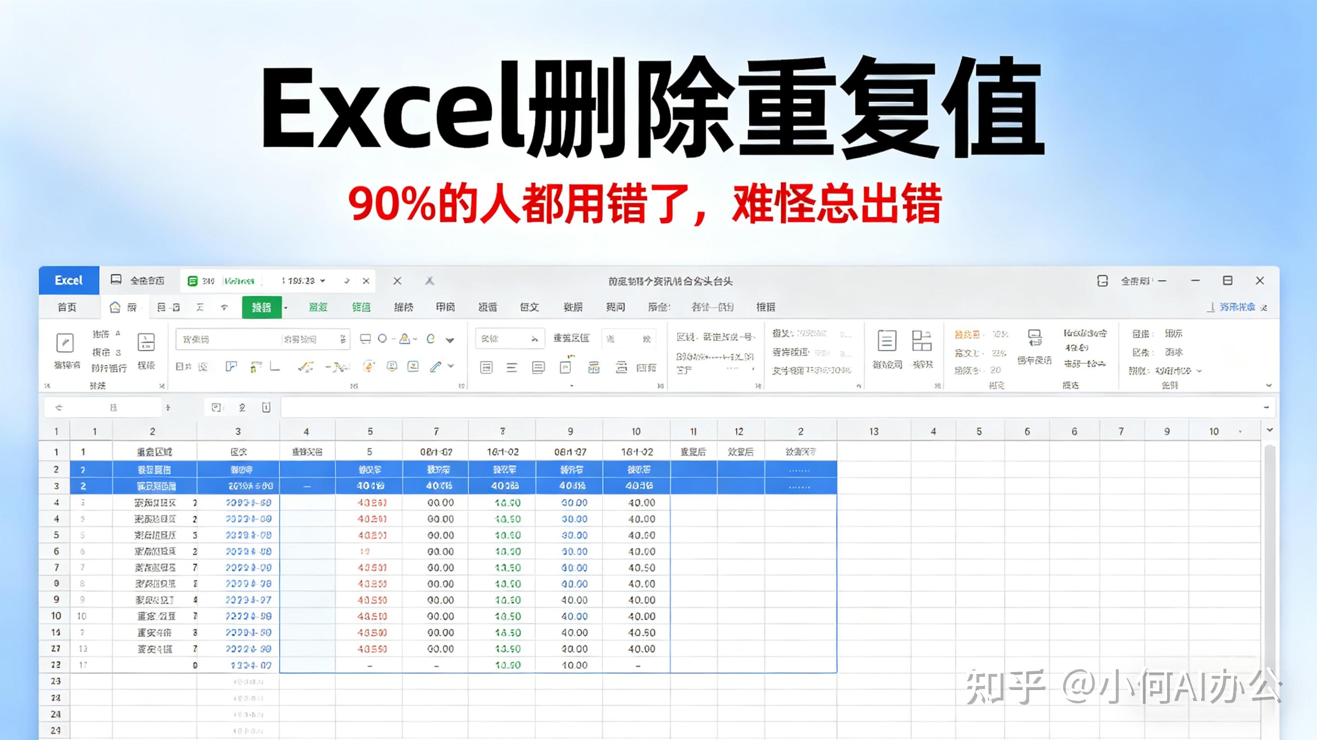Click the document-lines wrap icon
The width and height of the screenshot is (1317, 740).
pos(538,367)
